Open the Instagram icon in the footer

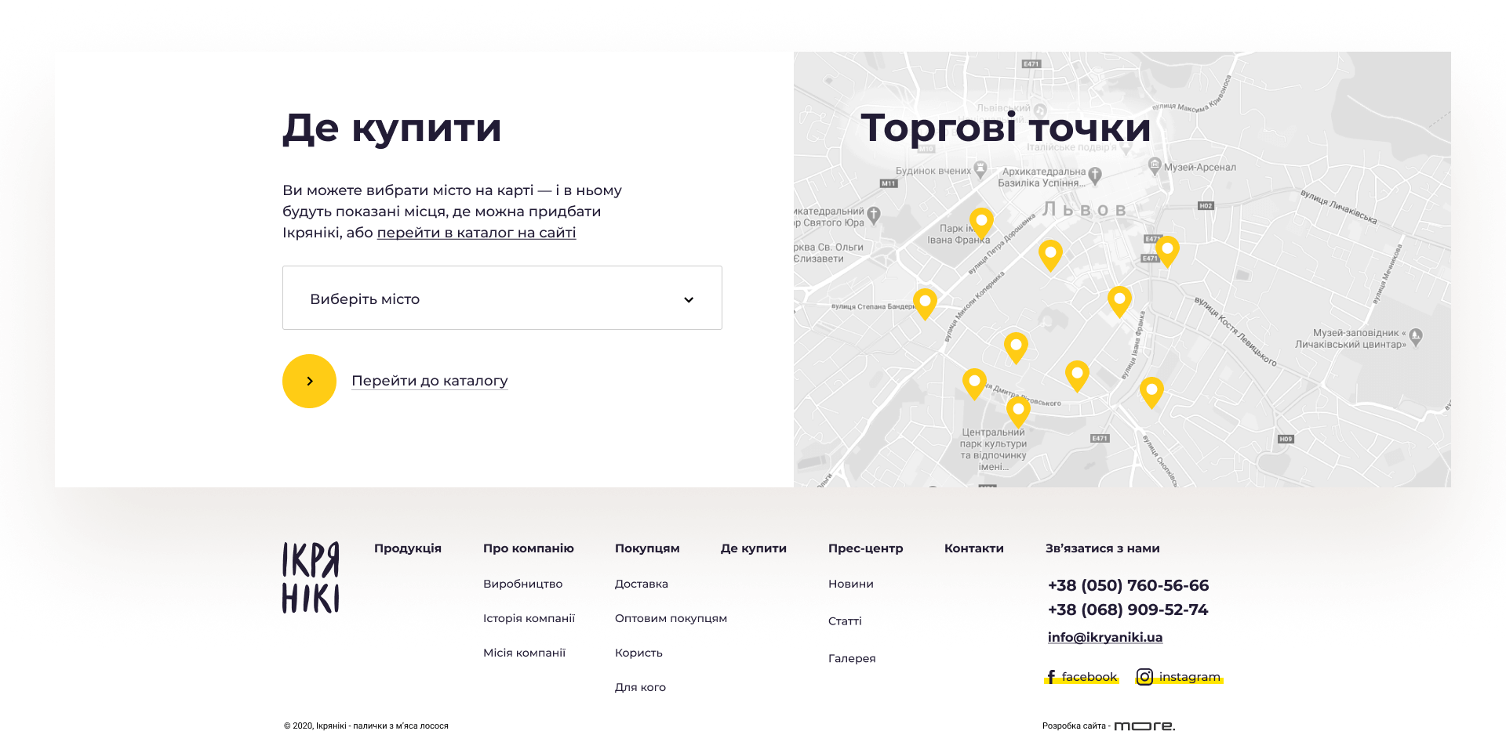(x=1144, y=677)
